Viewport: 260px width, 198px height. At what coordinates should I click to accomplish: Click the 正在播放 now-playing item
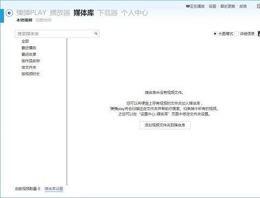coord(195,7)
